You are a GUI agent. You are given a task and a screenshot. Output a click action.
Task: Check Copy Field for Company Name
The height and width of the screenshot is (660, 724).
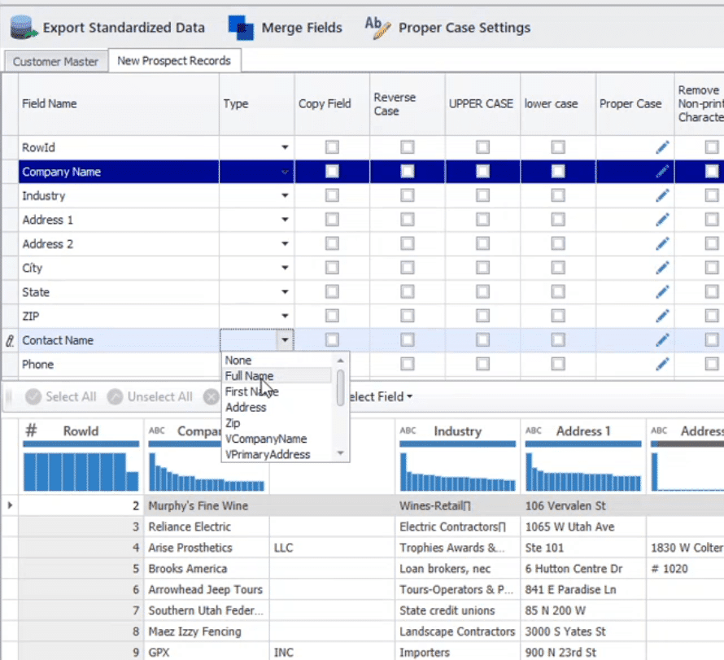[332, 172]
